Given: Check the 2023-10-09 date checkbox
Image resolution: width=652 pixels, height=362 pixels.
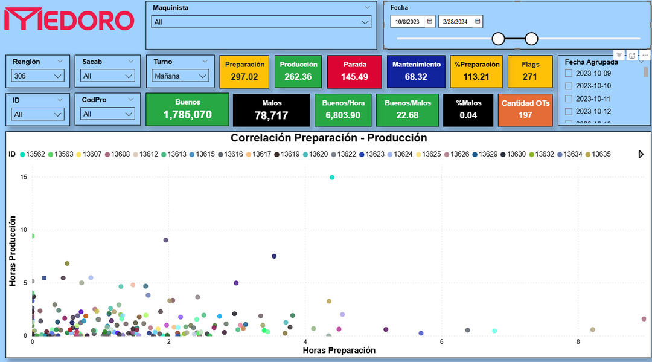Looking at the screenshot, I should click(568, 73).
